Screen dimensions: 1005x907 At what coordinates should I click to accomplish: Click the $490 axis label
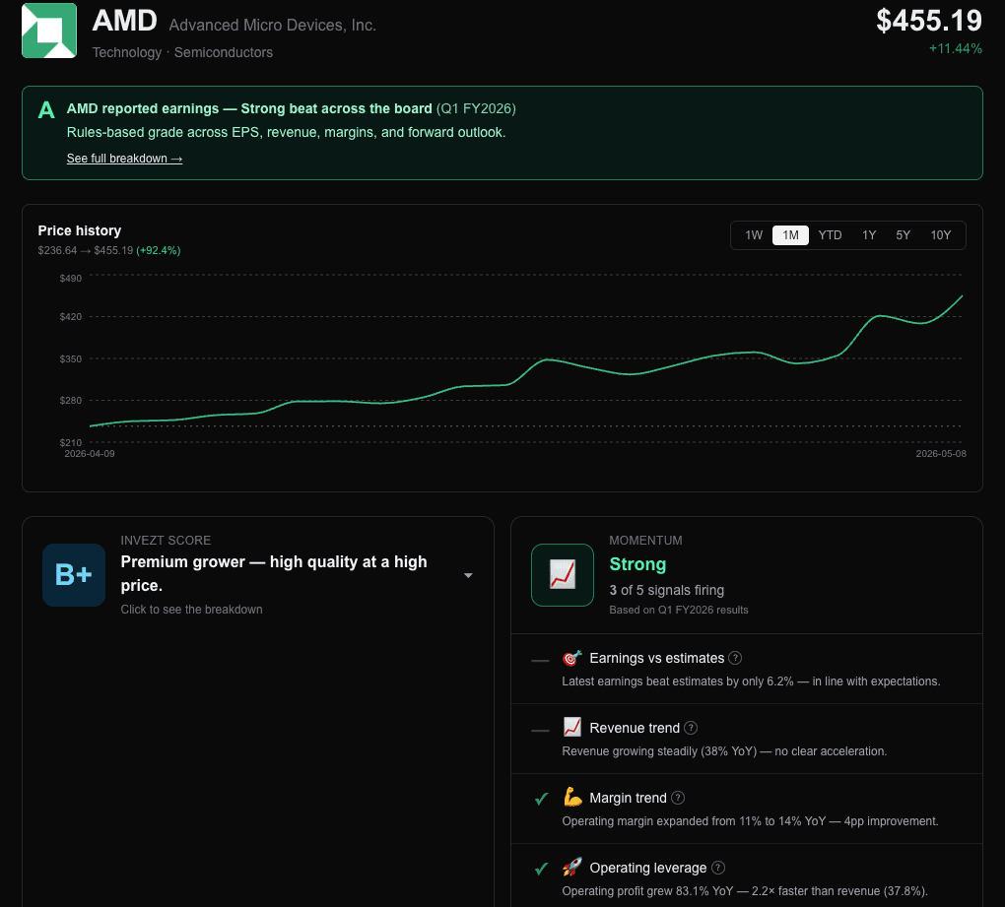pyautogui.click(x=71, y=278)
